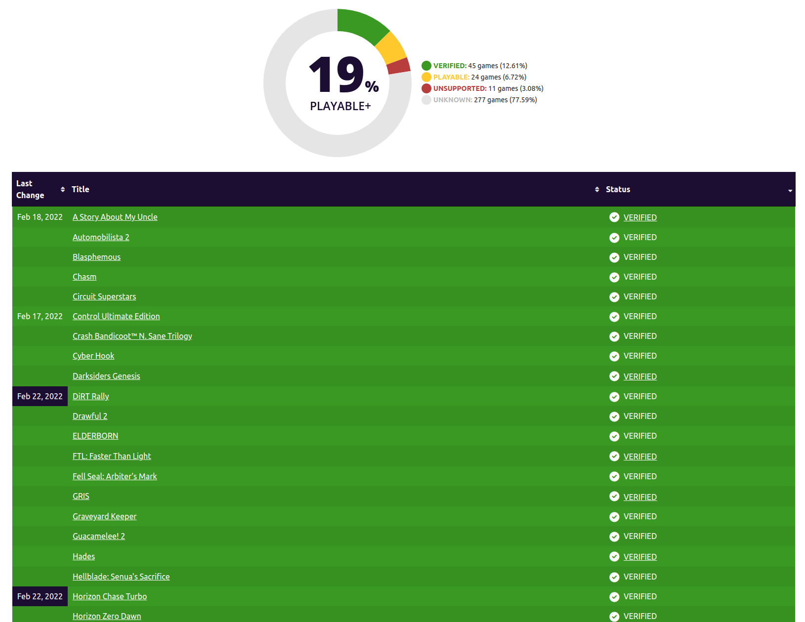Open Control Ultimate Edition link
Image resolution: width=805 pixels, height=622 pixels.
(x=116, y=316)
